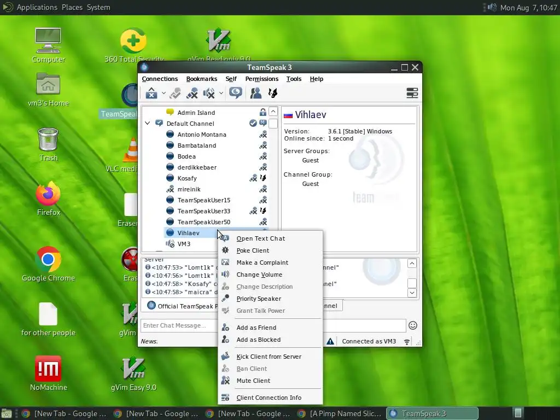This screenshot has width=560, height=420.
Task: Click the server layout icon in the toolbar
Action: (x=412, y=93)
